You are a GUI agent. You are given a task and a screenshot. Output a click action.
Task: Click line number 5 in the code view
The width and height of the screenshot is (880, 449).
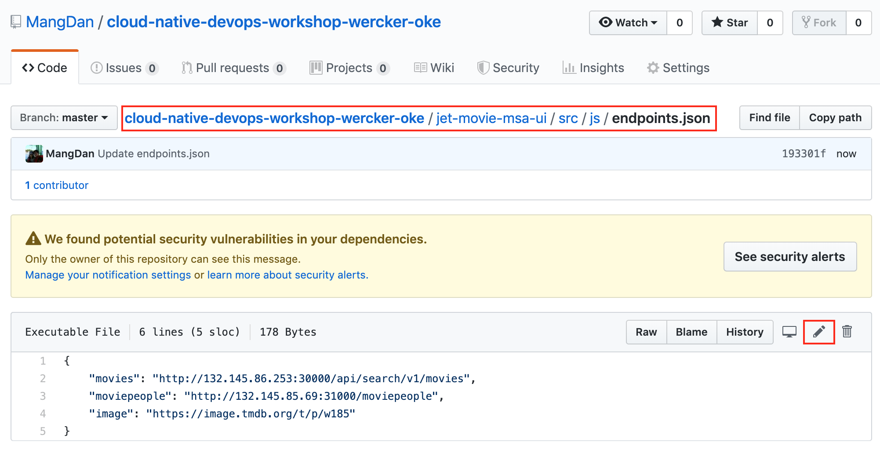(x=43, y=431)
